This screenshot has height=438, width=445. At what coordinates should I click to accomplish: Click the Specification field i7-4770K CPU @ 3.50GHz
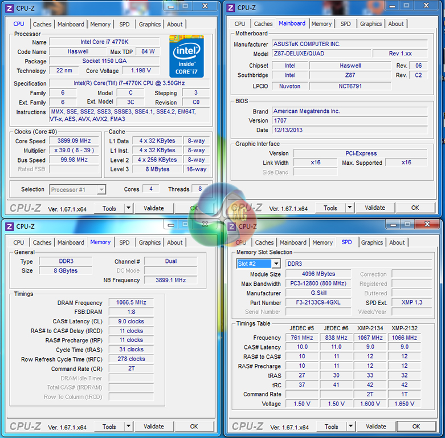pyautogui.click(x=129, y=83)
